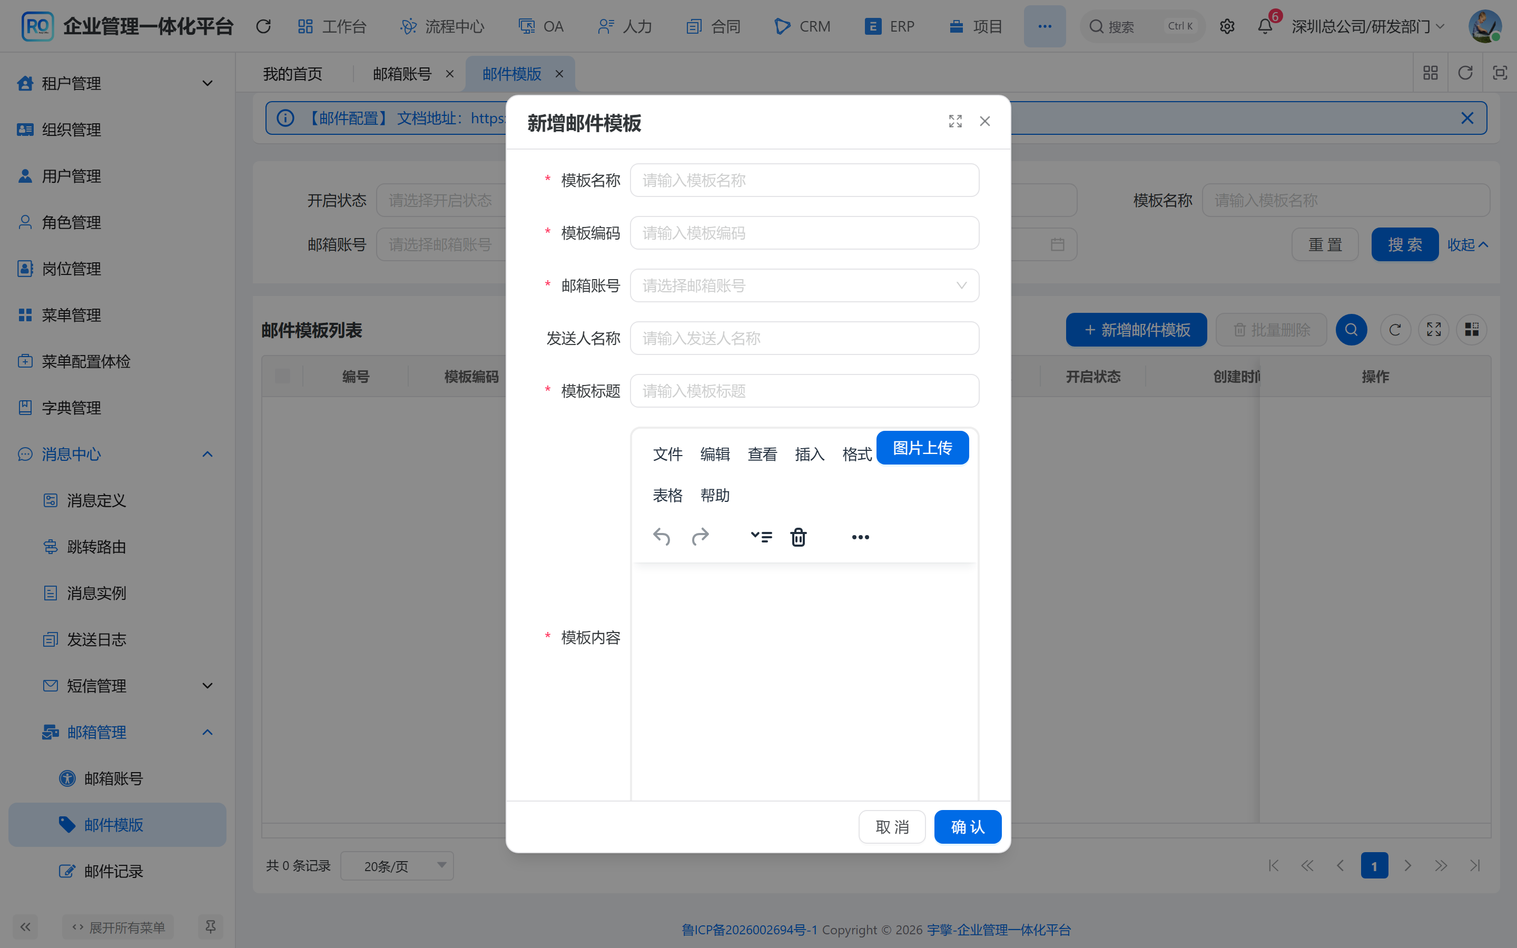Open the 20条/页 page size dropdown
Screen dimensions: 1517x948
click(x=397, y=866)
